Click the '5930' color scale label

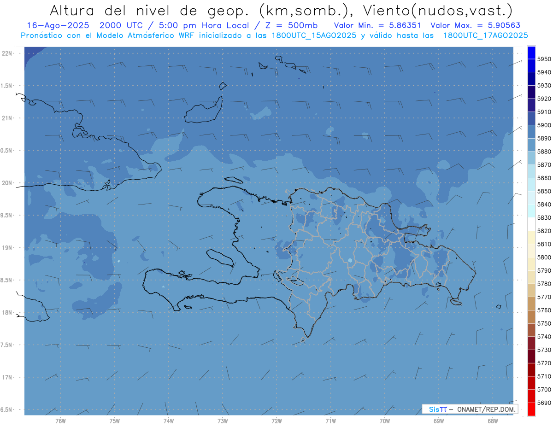click(544, 85)
